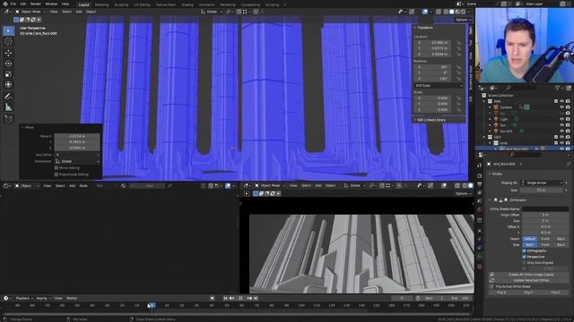The image size is (574, 322).
Task: Toggle visibility eye for Sun.001 in outliner
Action: coord(561,131)
